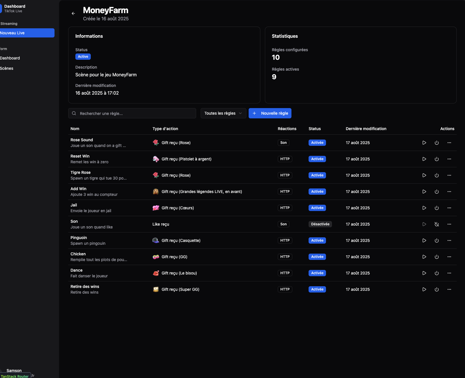Click the HTTP reaction badge for Reset Win

[285, 159]
